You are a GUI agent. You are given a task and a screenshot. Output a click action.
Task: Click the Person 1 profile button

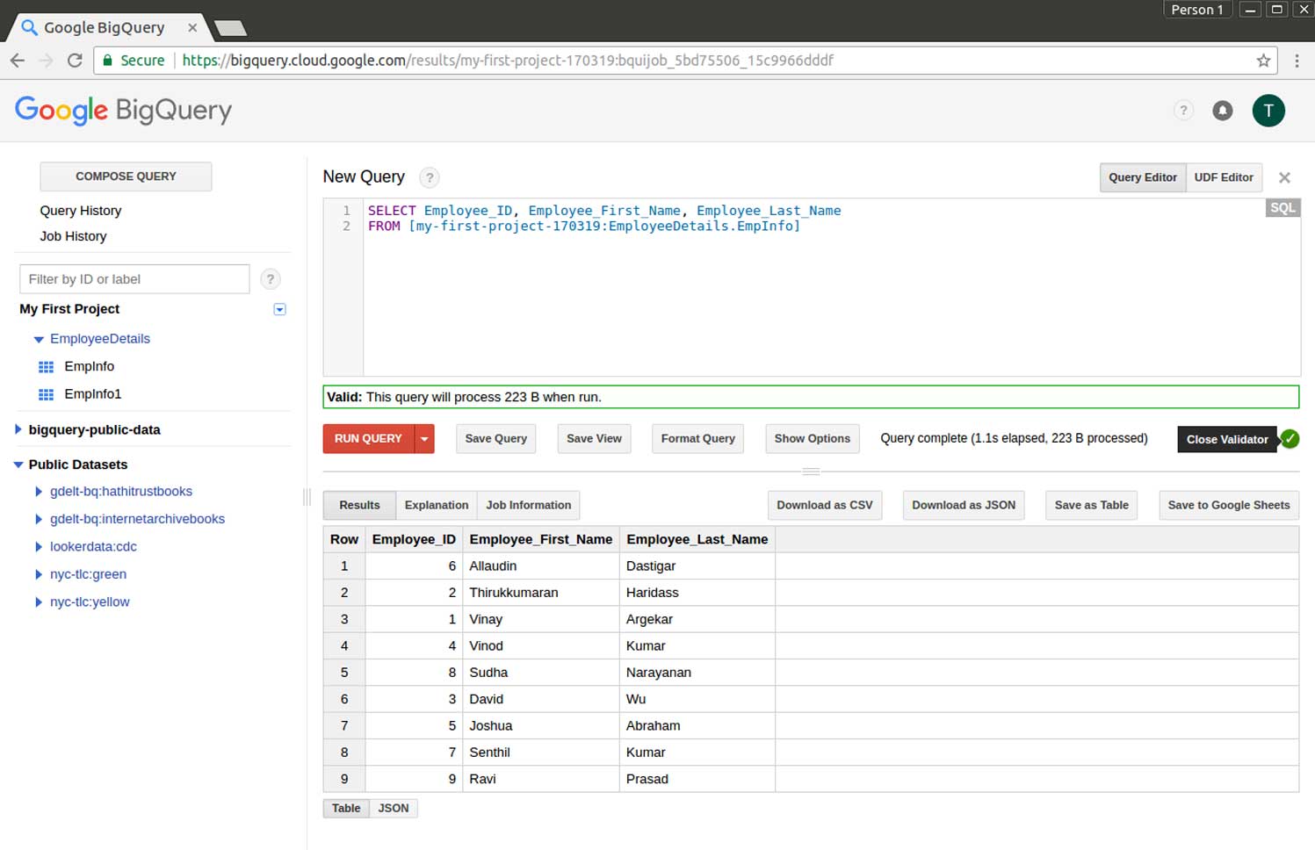(x=1197, y=10)
